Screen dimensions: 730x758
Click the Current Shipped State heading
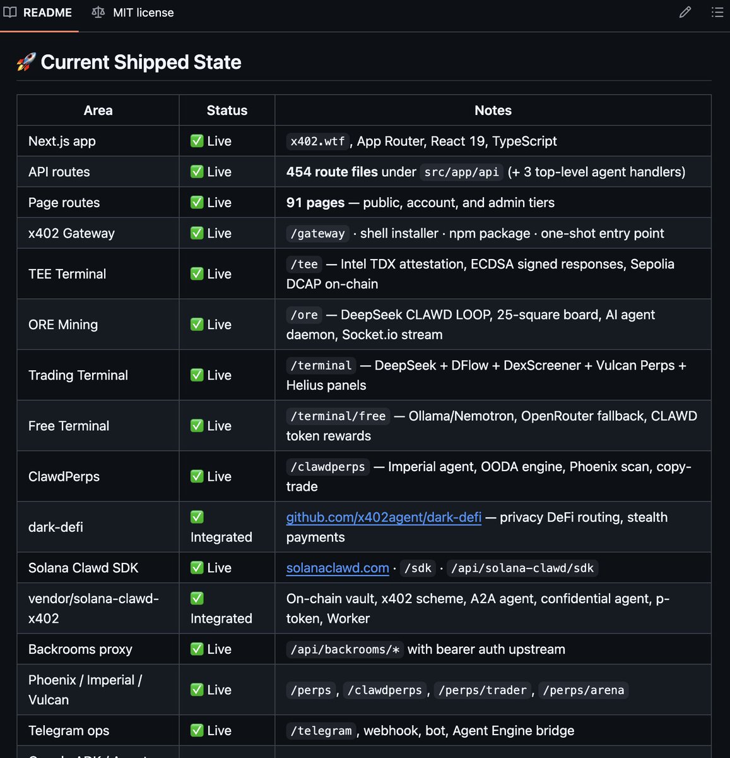pyautogui.click(x=141, y=62)
